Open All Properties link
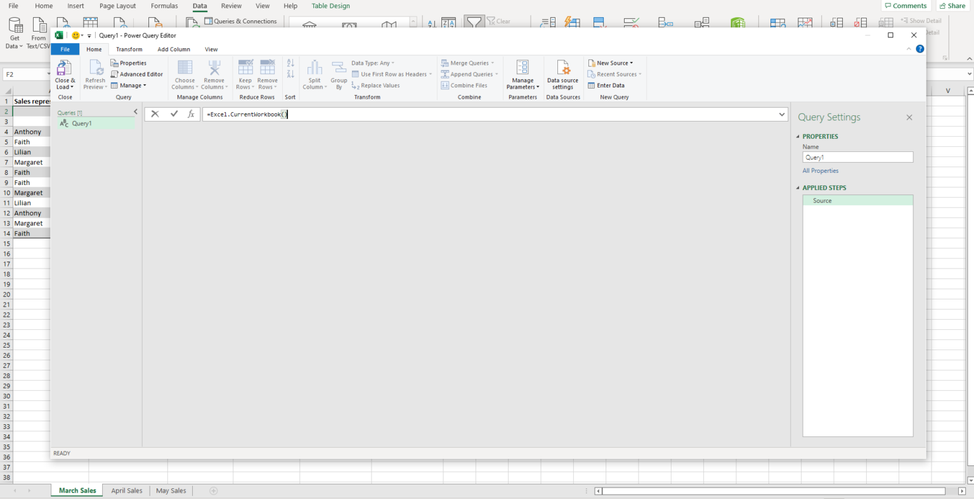The height and width of the screenshot is (499, 974). click(x=821, y=170)
